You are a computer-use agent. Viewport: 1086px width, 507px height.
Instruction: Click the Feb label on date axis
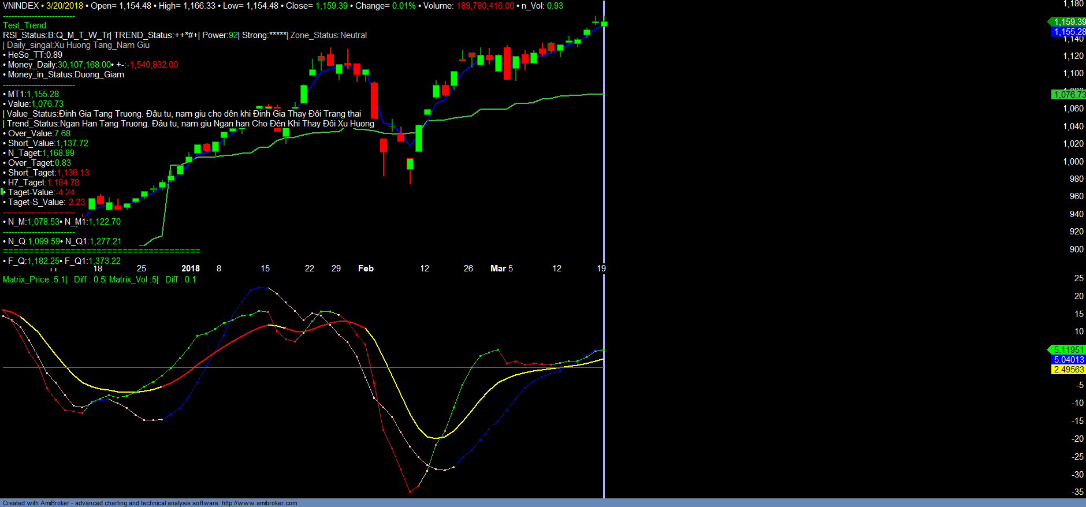pyautogui.click(x=366, y=269)
